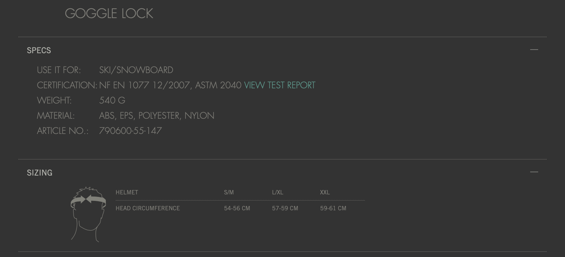Image resolution: width=565 pixels, height=257 pixels.
Task: Click the Ski/Snowboard use value
Action: coord(136,70)
